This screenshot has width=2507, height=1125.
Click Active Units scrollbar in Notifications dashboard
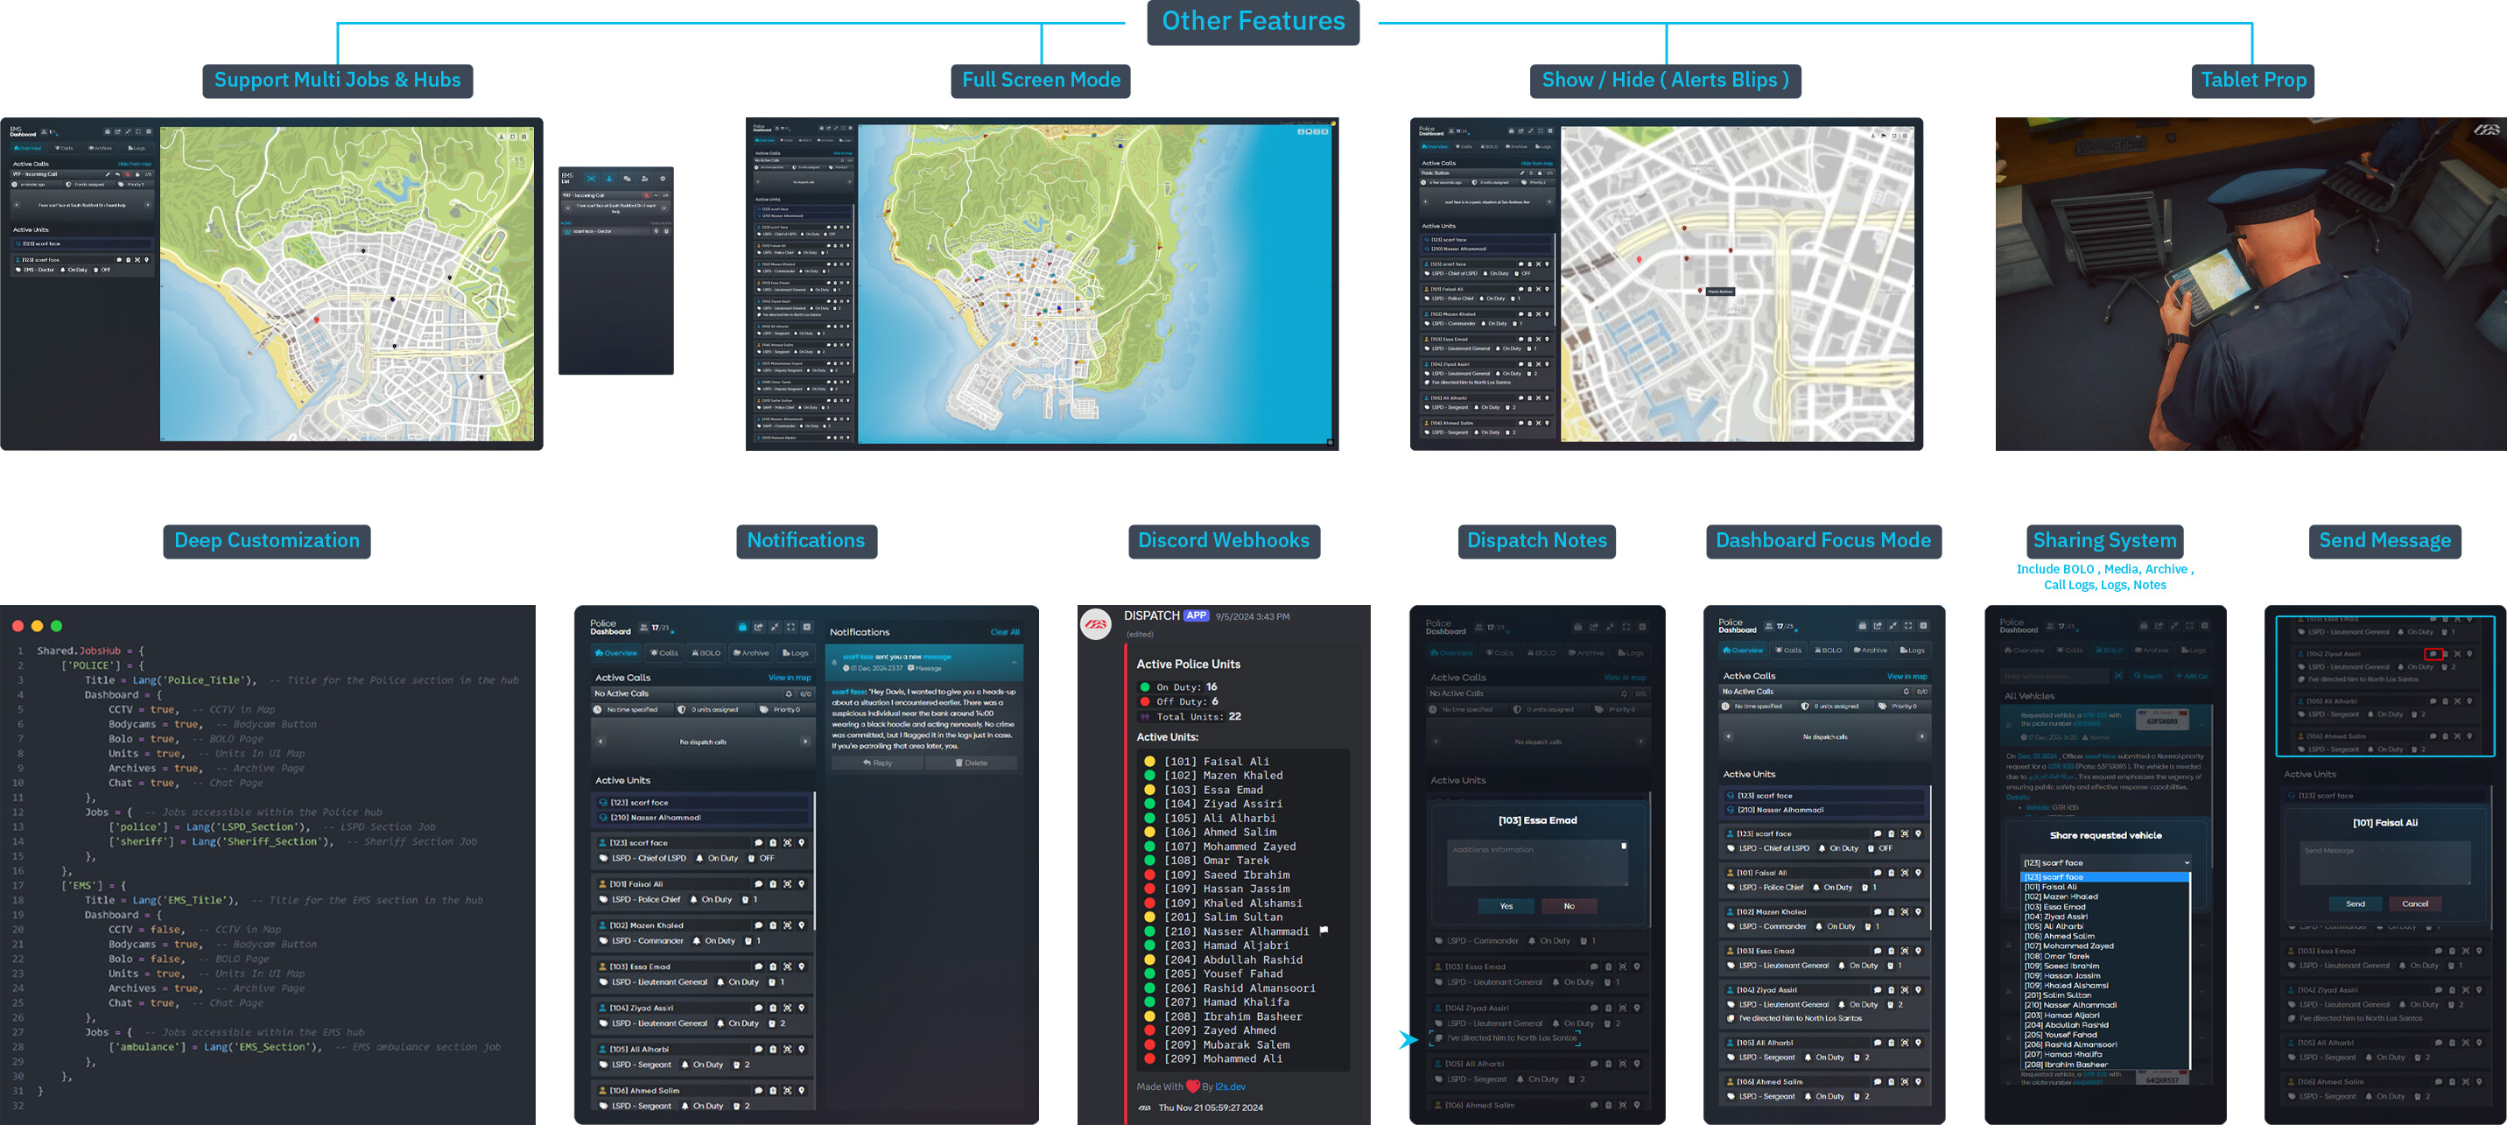pos(815,861)
